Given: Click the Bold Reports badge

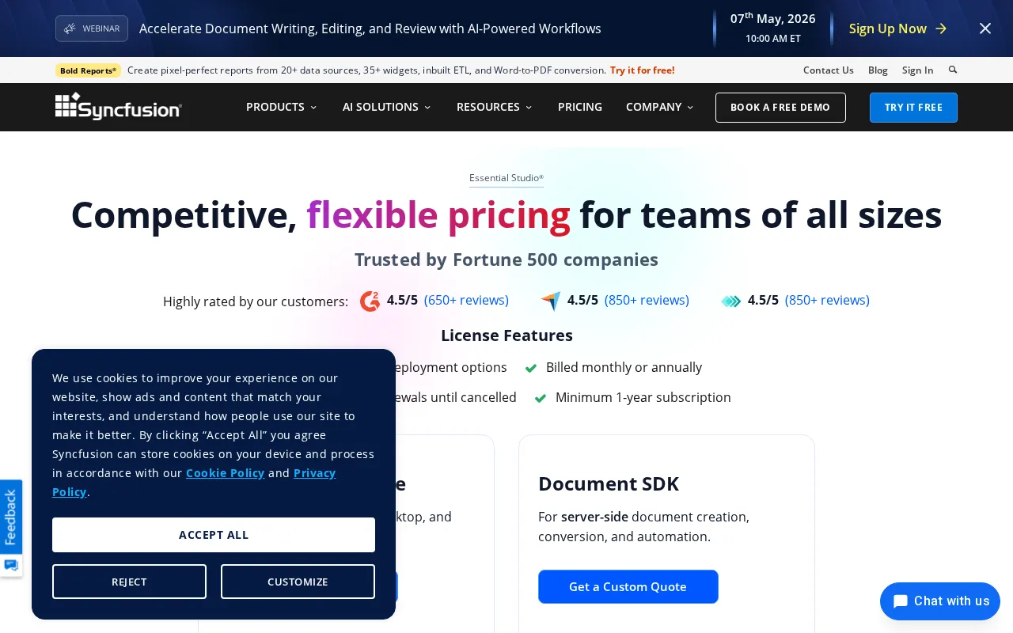Looking at the screenshot, I should point(88,70).
